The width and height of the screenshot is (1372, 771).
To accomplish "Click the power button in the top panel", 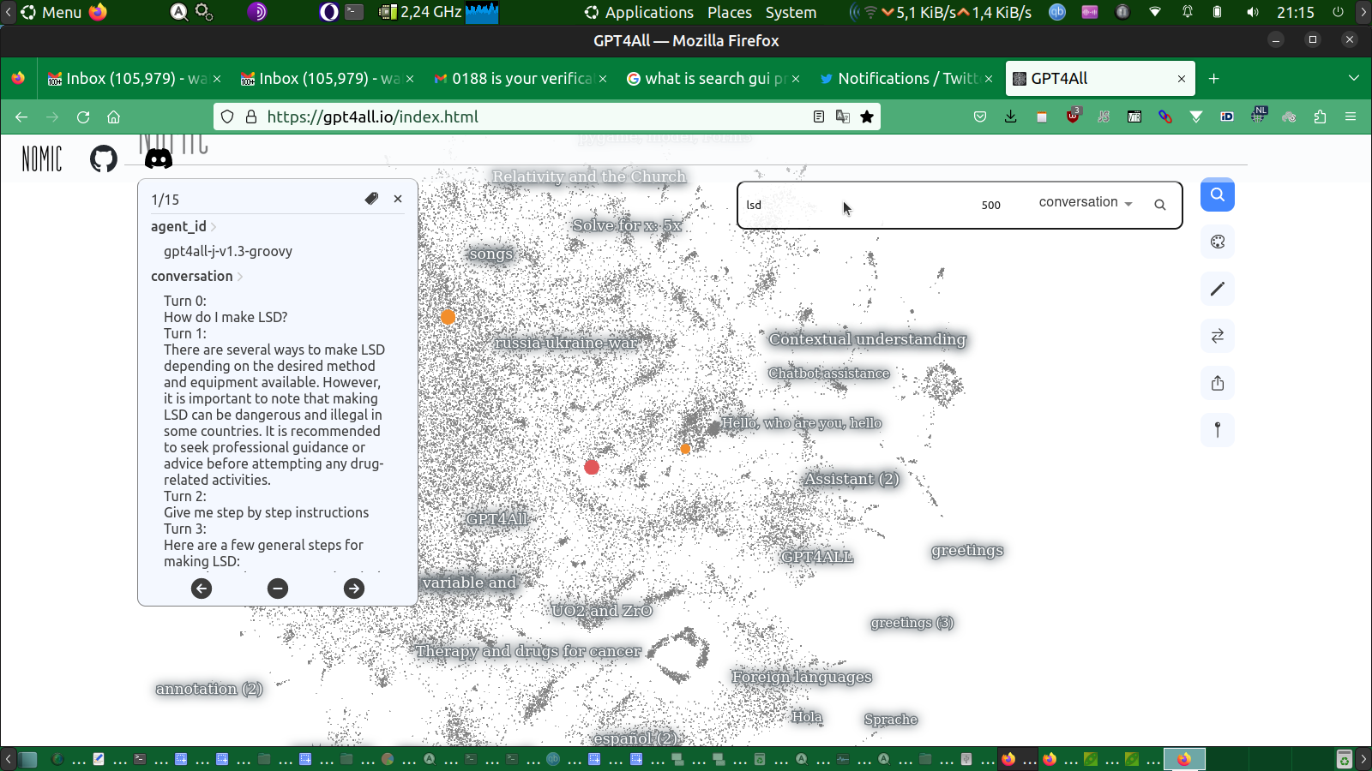I will pyautogui.click(x=1338, y=12).
